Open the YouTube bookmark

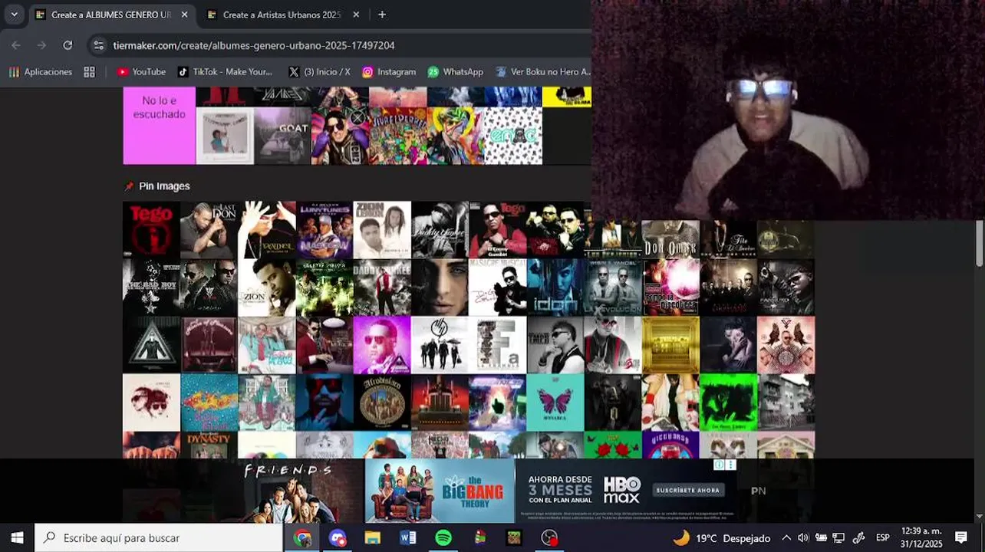(141, 71)
